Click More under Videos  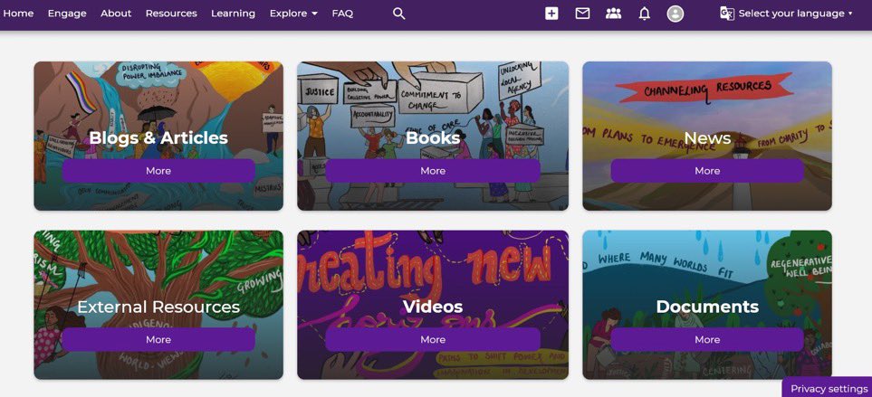click(433, 340)
